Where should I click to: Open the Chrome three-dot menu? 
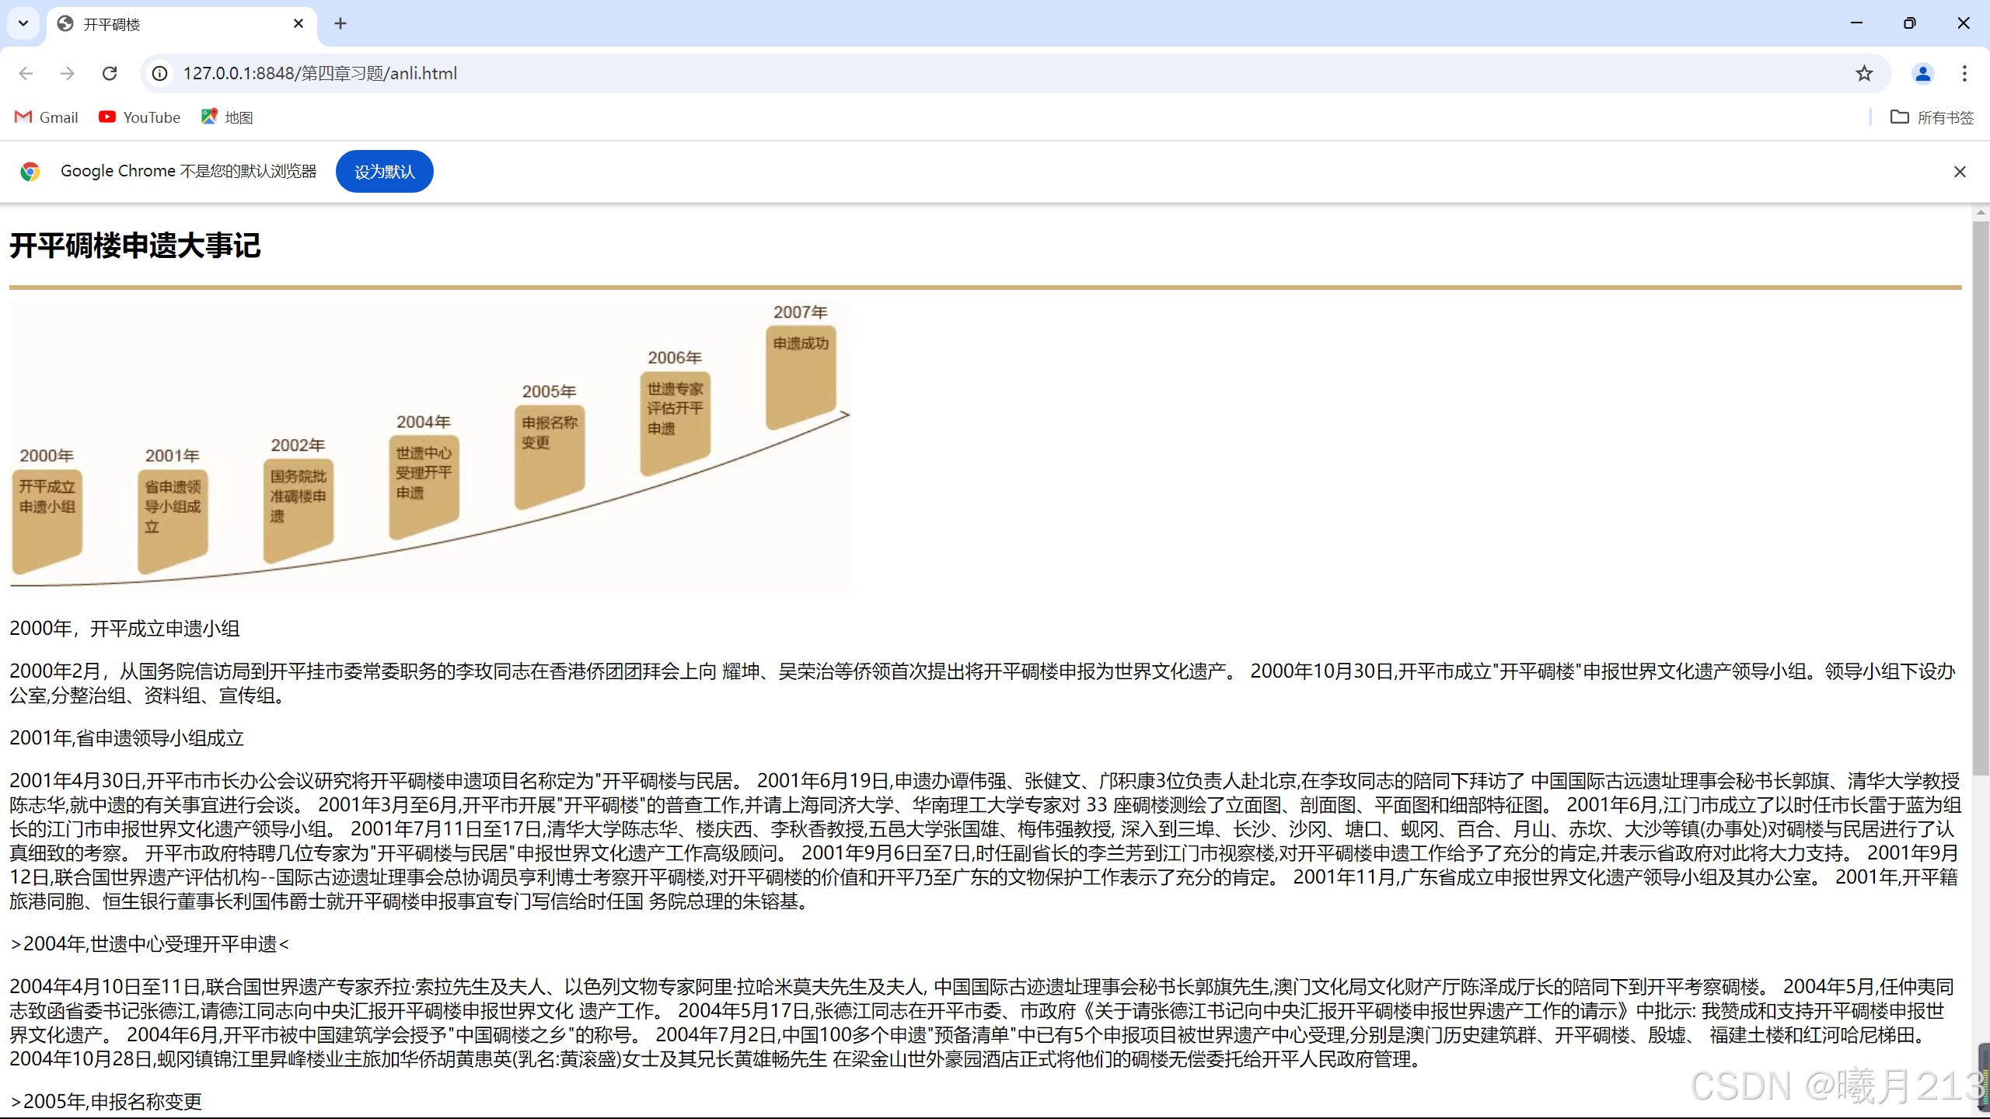1964,73
